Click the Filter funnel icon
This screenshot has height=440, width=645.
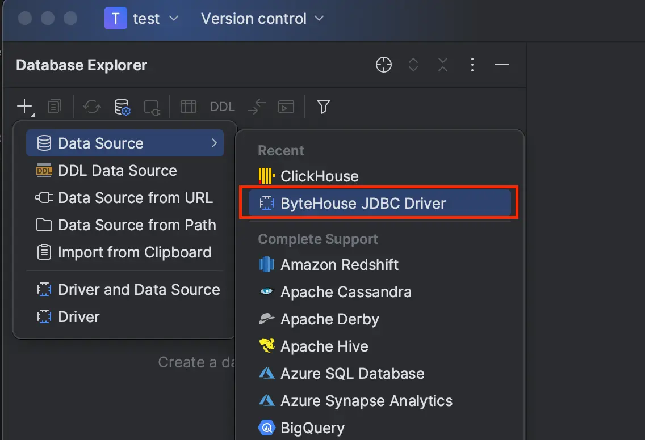tap(323, 107)
